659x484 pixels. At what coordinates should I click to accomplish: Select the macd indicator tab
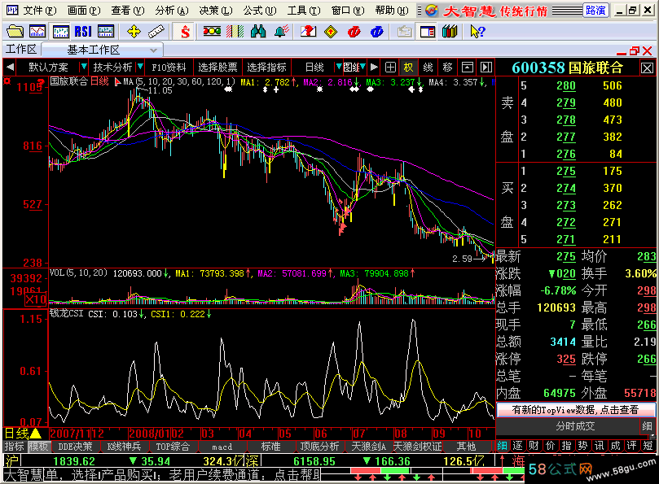[x=222, y=447]
